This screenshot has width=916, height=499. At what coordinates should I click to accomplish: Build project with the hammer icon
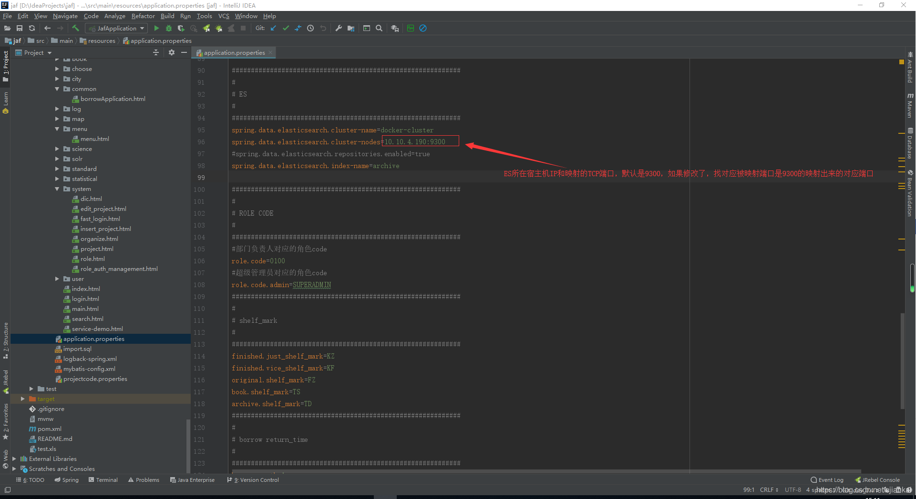point(75,28)
